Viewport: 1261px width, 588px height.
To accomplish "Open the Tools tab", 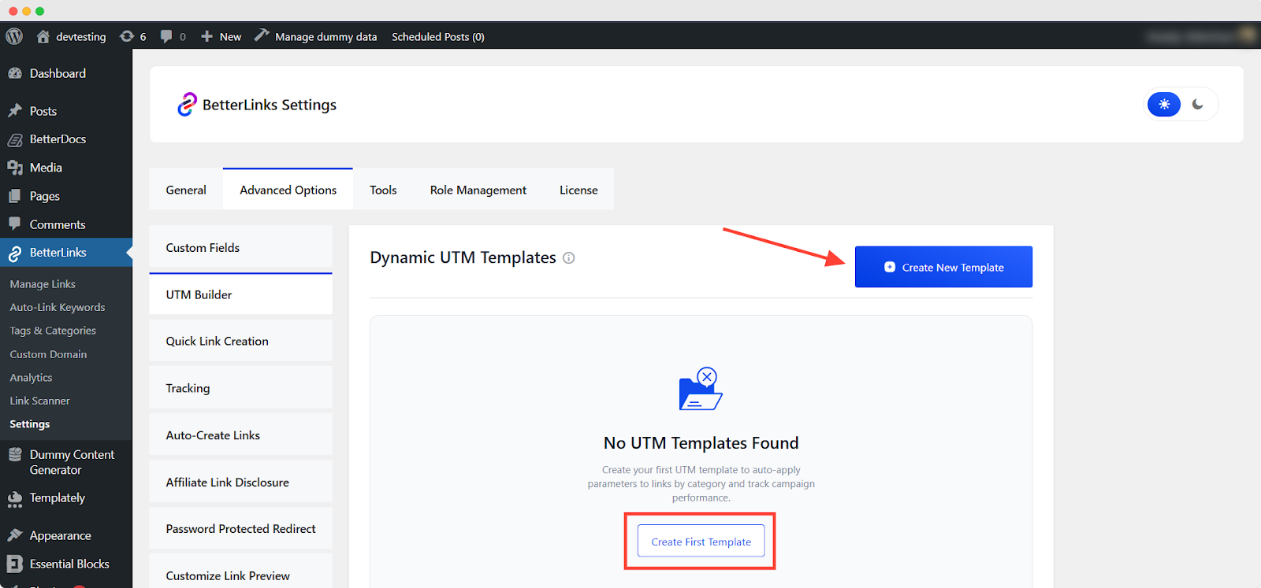I will click(383, 190).
